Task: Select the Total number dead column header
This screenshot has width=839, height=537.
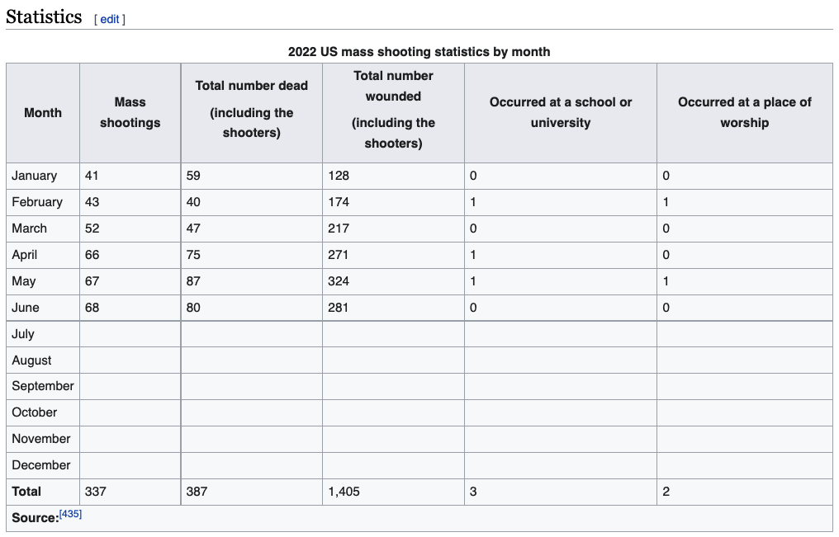Action: 251,109
